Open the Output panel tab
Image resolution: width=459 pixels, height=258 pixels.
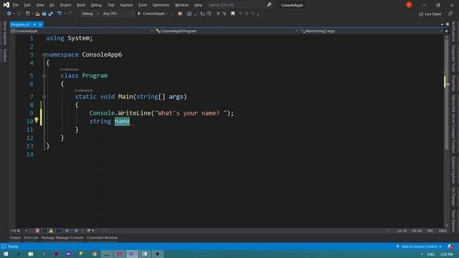click(x=15, y=238)
